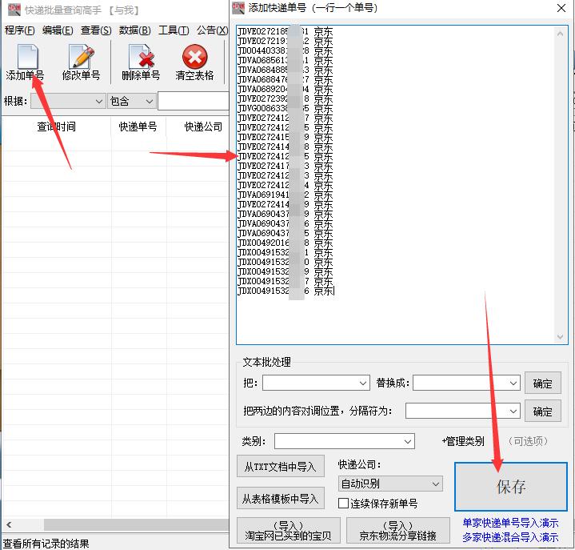Left scroll arrow of the main table's horizontal scrollbar
575x550 pixels.
(x=9, y=524)
